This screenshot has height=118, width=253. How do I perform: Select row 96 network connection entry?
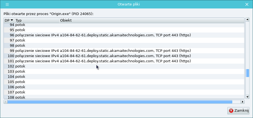coord(124,35)
